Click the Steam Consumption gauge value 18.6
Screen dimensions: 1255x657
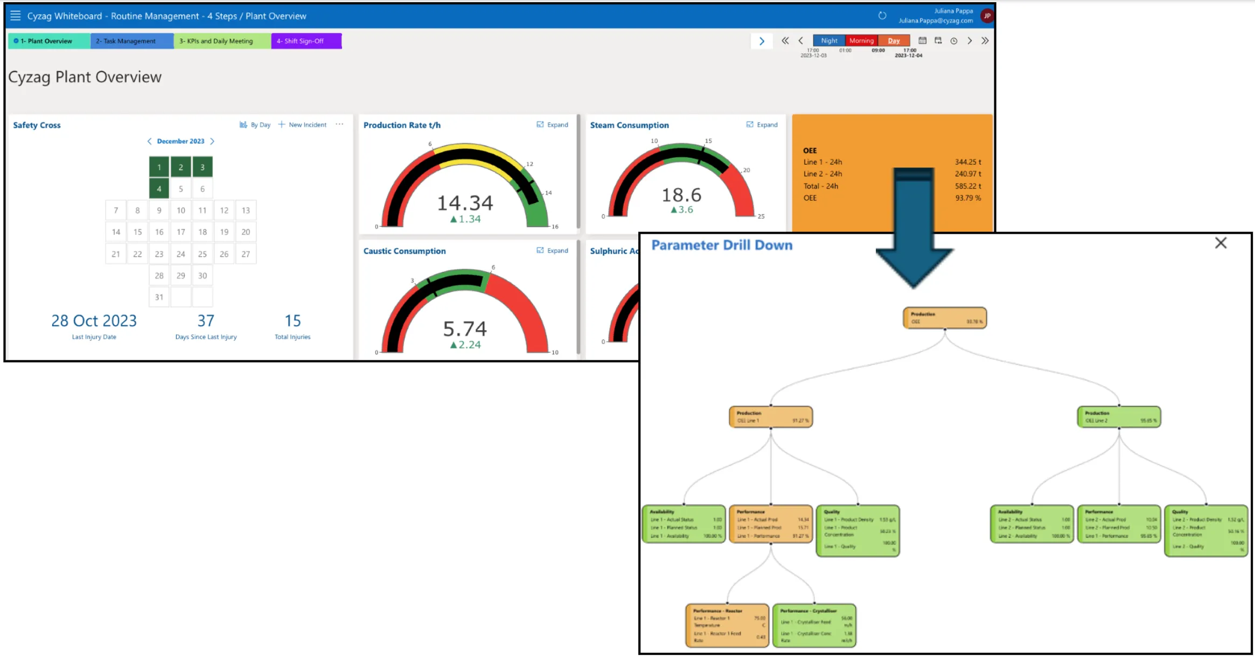coord(681,194)
